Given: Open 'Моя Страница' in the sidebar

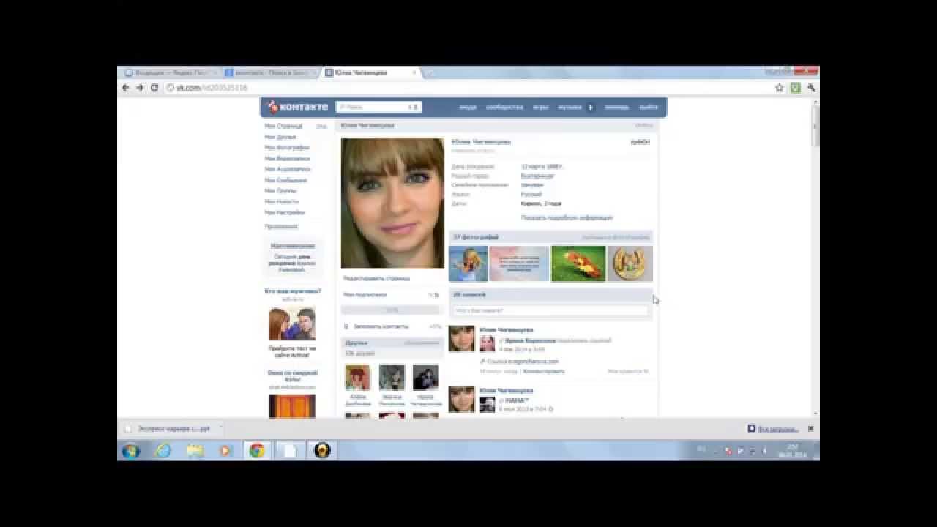Looking at the screenshot, I should pos(283,126).
